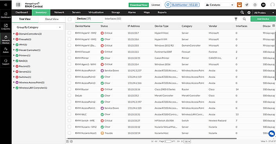Check the DeLab row checkbox
This screenshot has width=276, height=144.
pyautogui.click(x=69, y=95)
